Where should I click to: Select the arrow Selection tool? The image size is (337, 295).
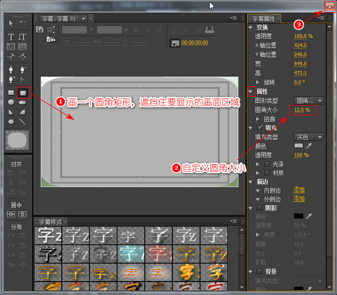11,24
